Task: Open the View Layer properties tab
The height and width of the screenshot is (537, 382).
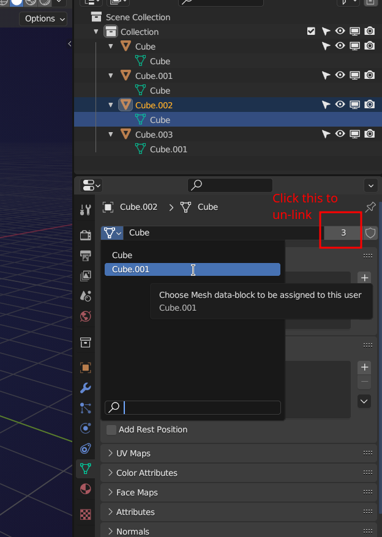Action: [x=85, y=276]
